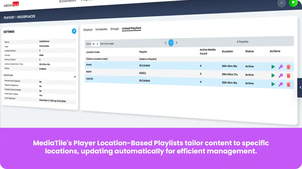
Task: Select the RIGHT location code cell
Action: click(89, 72)
